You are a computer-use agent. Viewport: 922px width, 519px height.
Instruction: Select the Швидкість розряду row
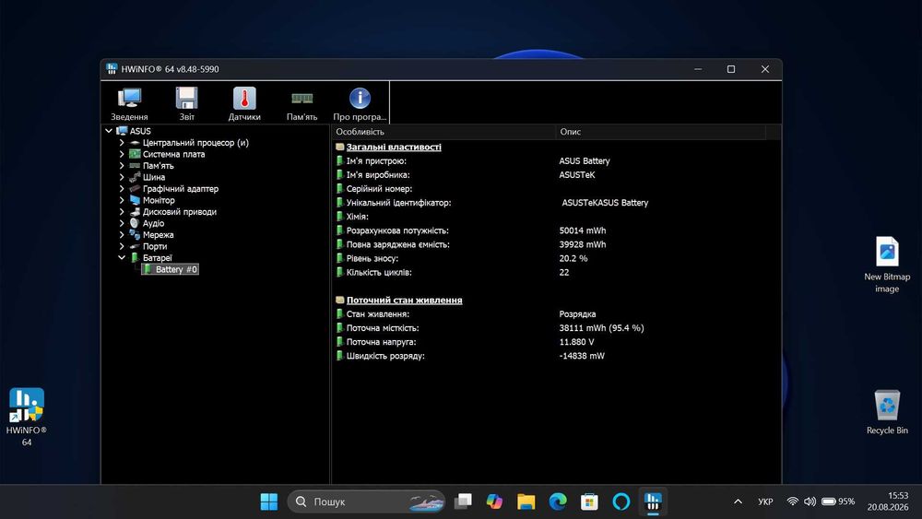556,356
